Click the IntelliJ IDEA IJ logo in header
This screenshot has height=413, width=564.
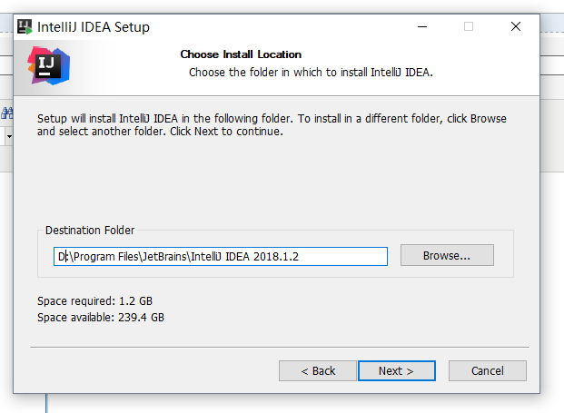coord(48,65)
